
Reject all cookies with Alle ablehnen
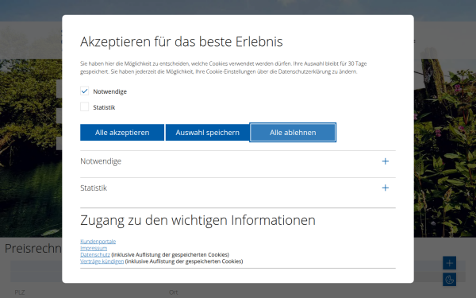coord(293,132)
